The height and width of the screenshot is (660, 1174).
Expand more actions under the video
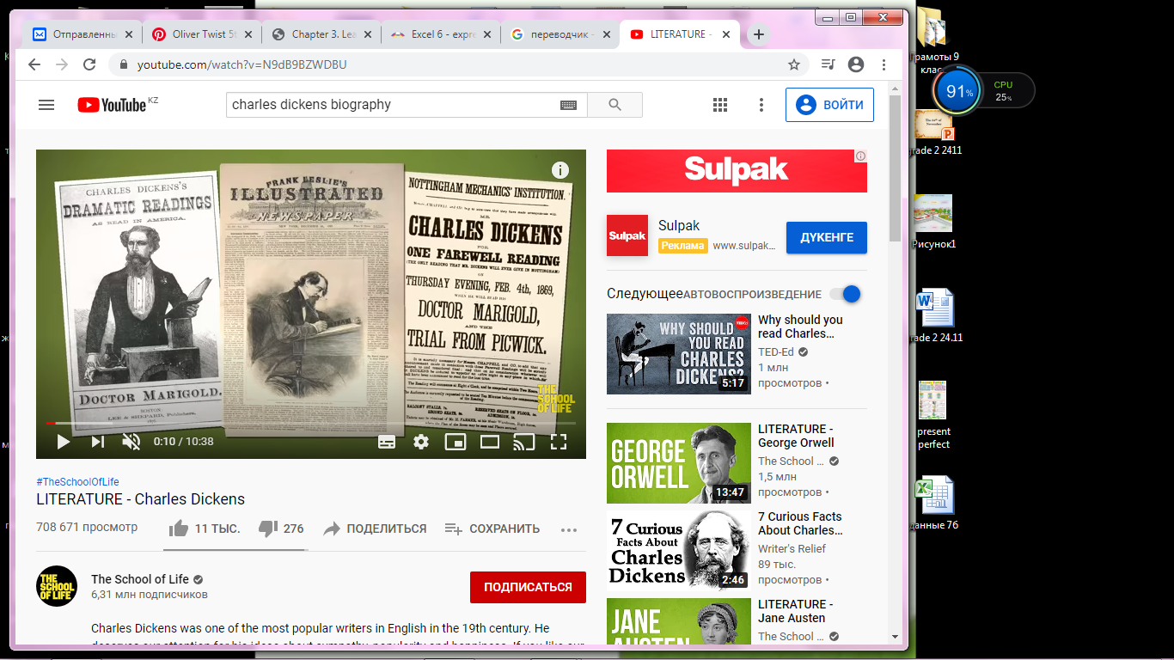coord(568,529)
